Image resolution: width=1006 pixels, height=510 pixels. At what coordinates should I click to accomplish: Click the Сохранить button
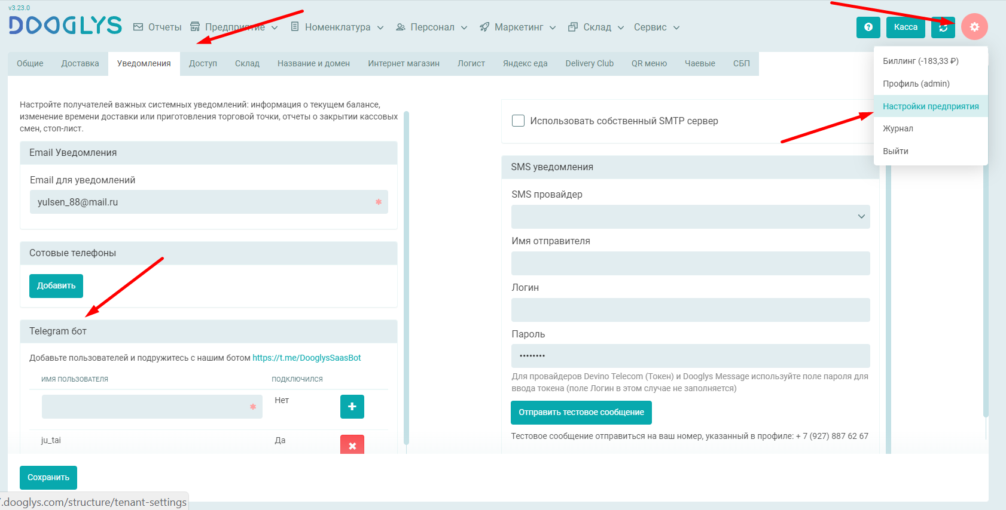(x=48, y=478)
